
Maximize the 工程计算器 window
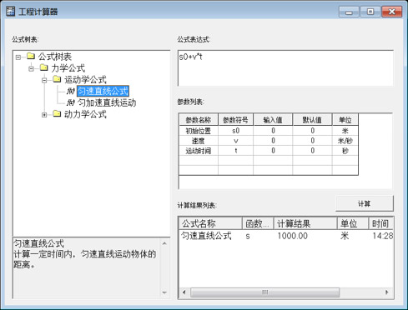pyautogui.click(x=370, y=12)
